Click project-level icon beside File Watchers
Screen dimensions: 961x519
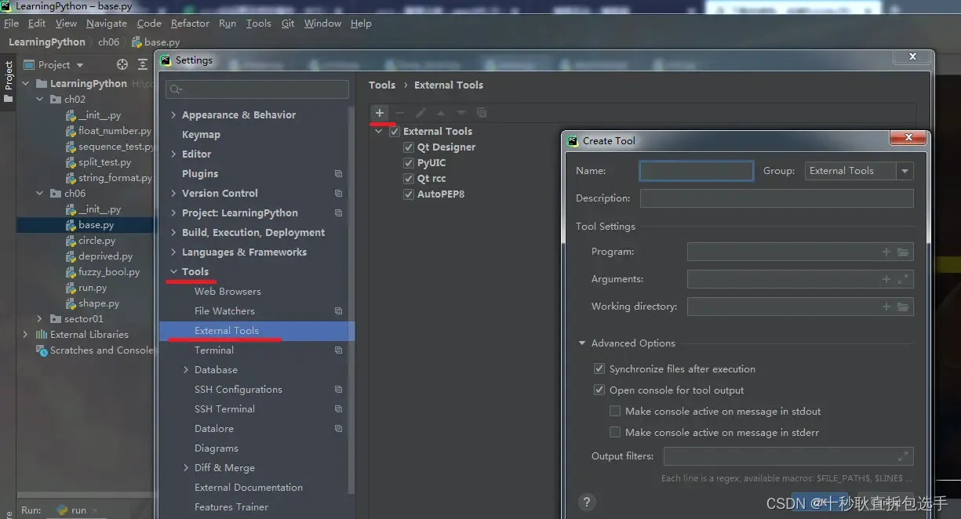point(339,310)
